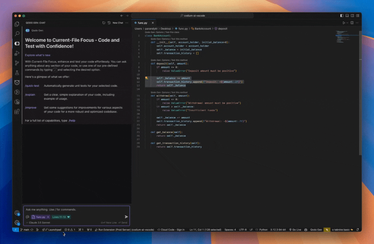
Task: Click the main branch indicator
Action: tap(25, 230)
